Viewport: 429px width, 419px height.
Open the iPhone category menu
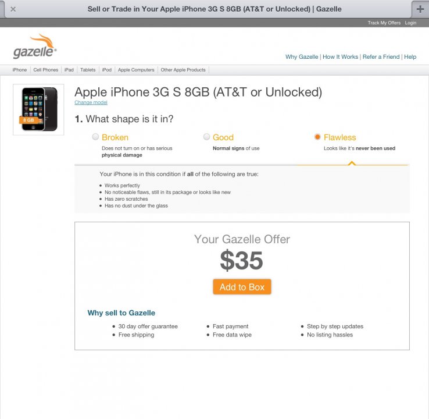[20, 70]
